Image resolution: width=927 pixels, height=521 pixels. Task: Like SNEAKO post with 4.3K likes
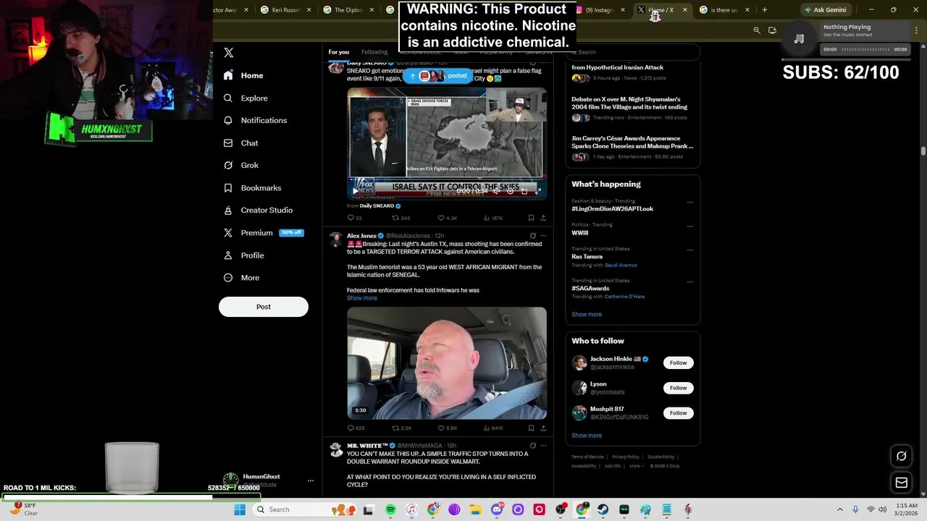(x=447, y=218)
